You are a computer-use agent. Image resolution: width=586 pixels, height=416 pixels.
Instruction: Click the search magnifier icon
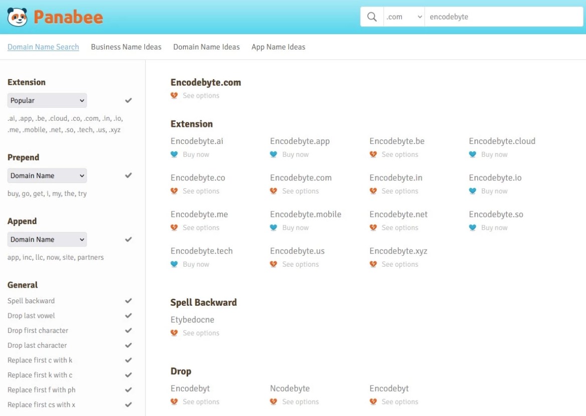coord(372,17)
